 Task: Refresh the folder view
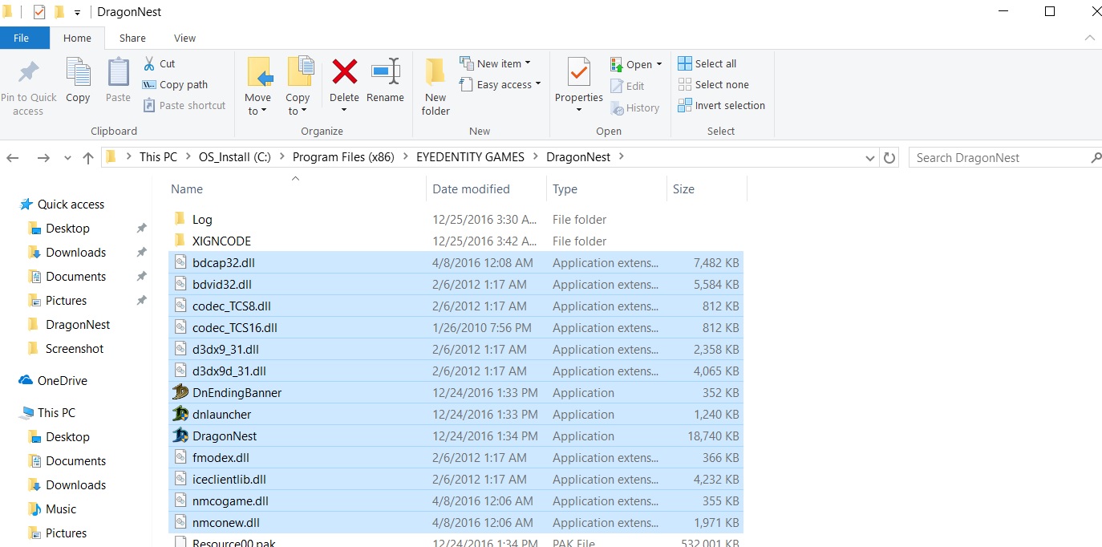point(889,158)
